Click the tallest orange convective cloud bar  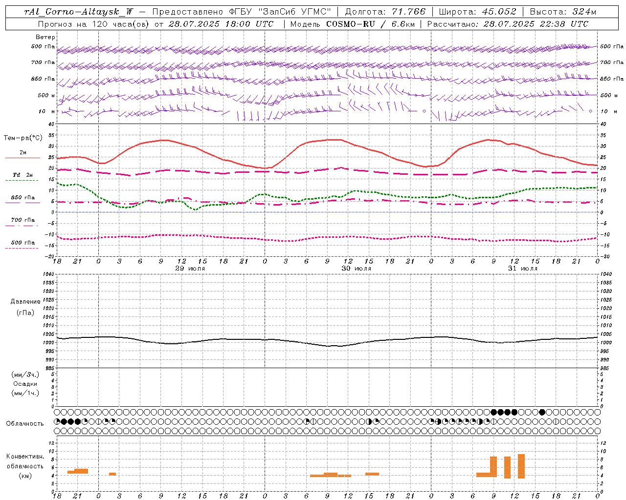(521, 466)
